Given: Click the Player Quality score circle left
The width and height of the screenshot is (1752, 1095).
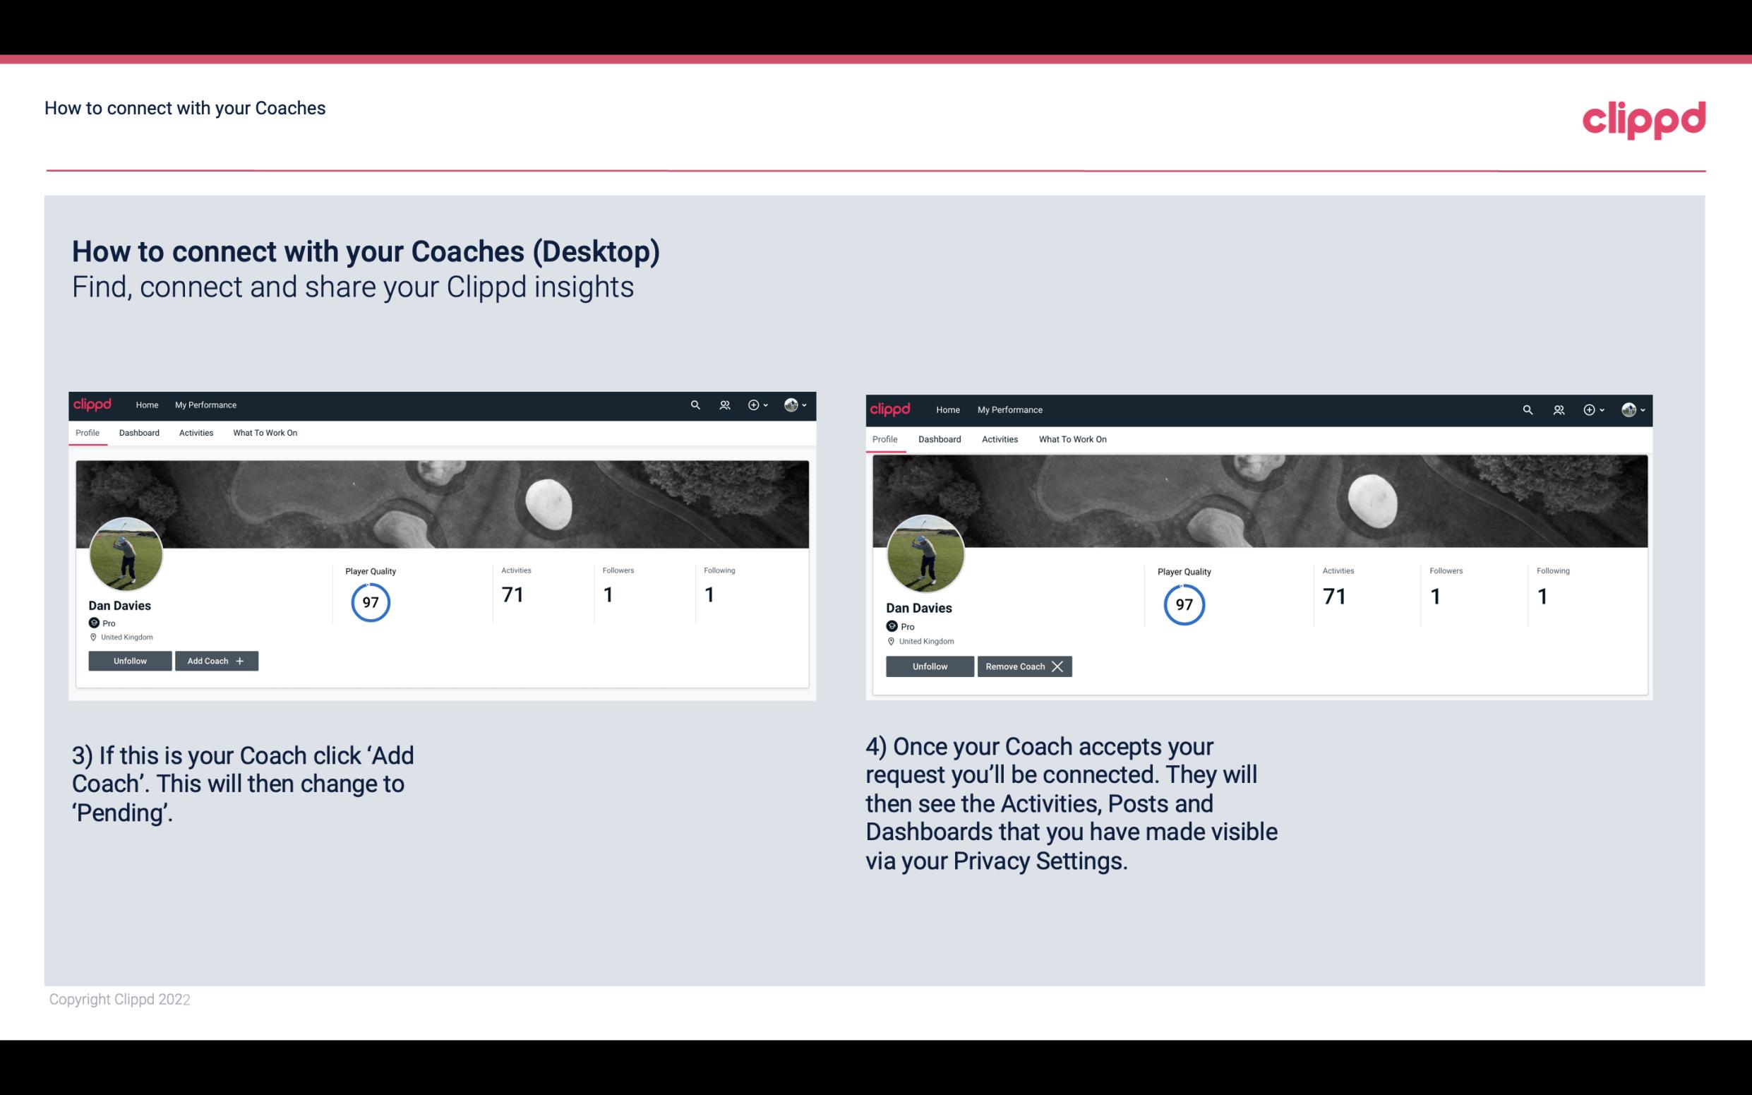Looking at the screenshot, I should pos(370,602).
